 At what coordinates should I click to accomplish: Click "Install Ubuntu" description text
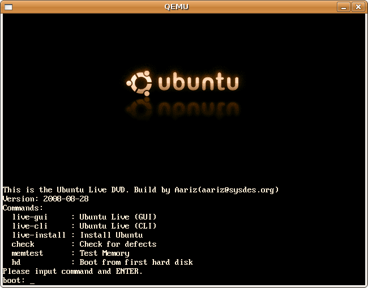(112, 235)
